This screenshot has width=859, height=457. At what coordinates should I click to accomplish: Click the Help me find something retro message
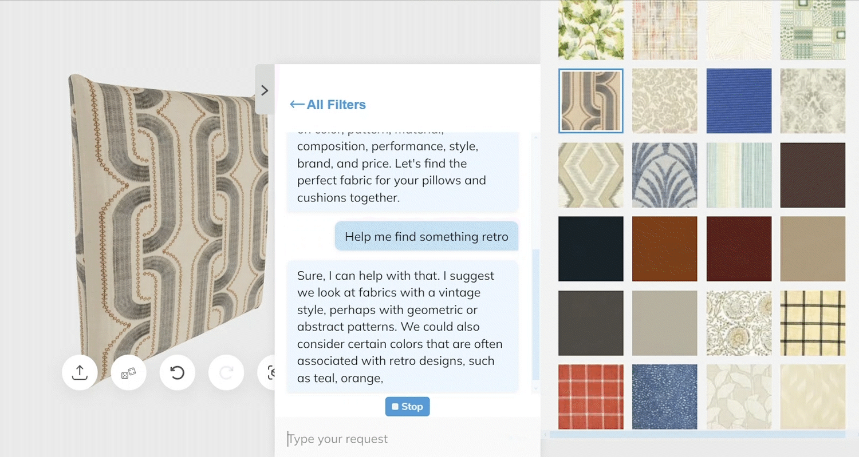pyautogui.click(x=427, y=236)
